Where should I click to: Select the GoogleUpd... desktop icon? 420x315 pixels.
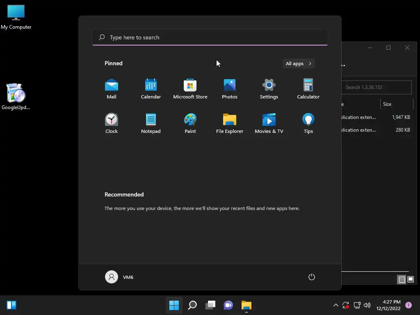tap(16, 96)
